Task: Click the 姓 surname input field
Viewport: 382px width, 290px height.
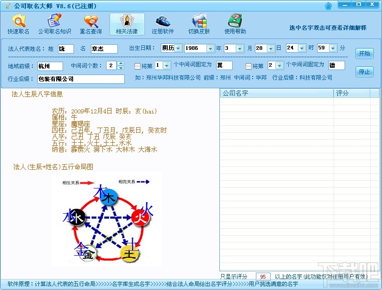Action: click(66, 49)
